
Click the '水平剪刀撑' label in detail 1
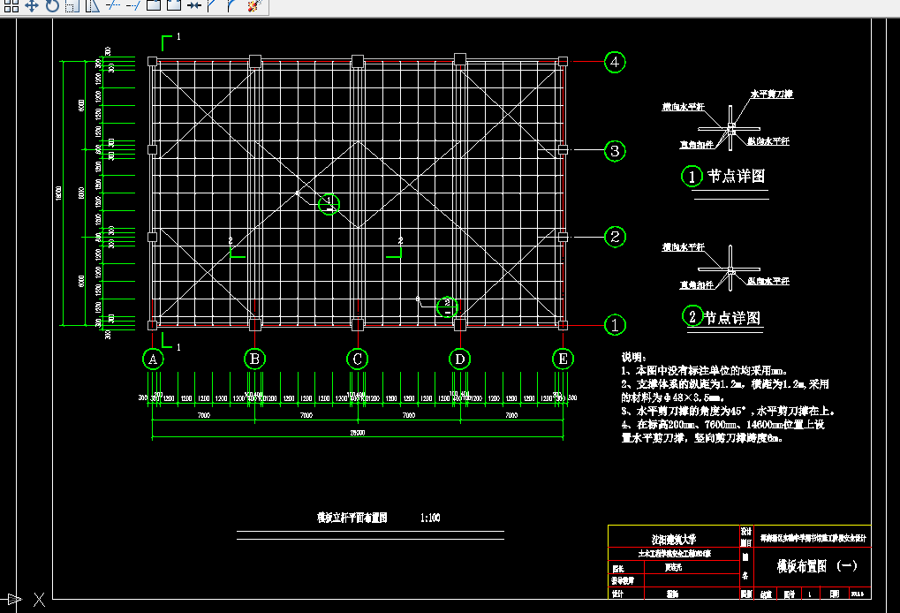tap(772, 94)
